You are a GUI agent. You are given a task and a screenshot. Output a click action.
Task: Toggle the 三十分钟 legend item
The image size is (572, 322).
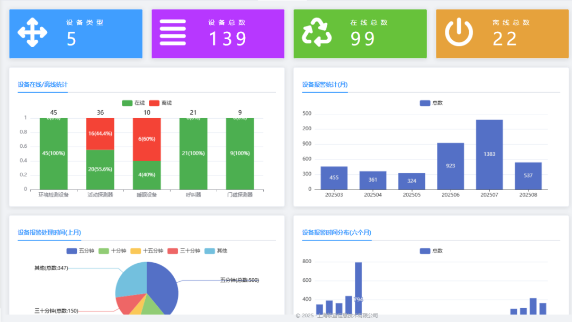coord(184,251)
